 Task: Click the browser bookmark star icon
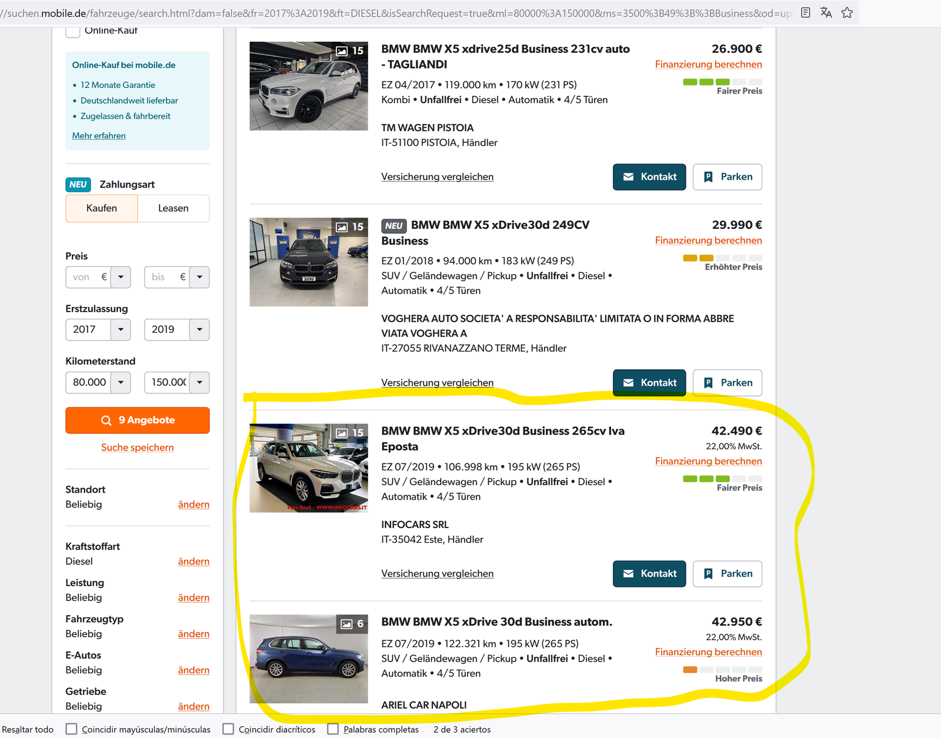(847, 13)
